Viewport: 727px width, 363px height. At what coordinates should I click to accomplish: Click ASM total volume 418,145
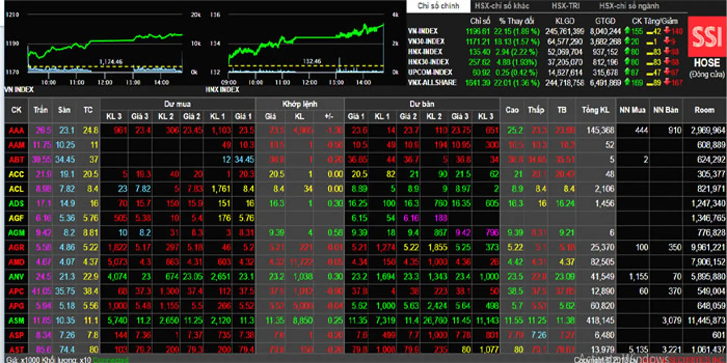click(x=600, y=321)
